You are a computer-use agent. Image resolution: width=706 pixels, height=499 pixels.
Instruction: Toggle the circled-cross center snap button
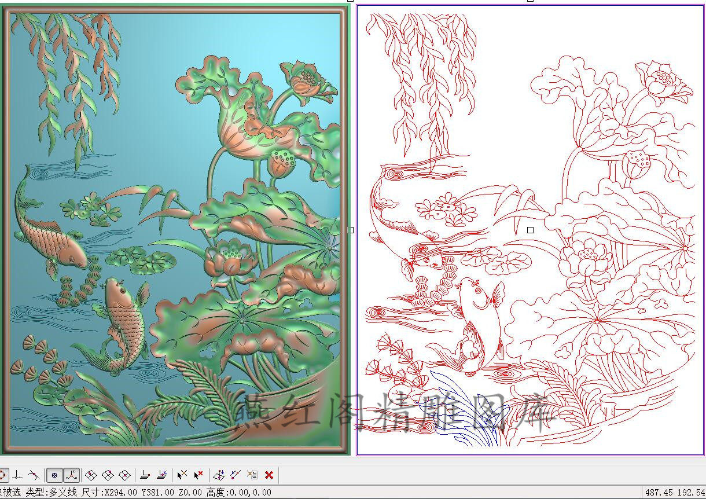coord(54,475)
